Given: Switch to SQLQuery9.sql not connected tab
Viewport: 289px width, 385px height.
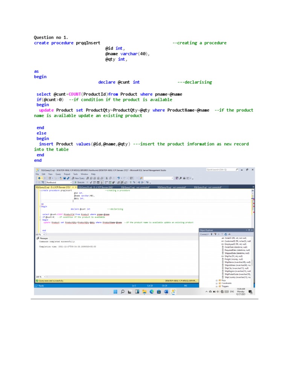Looking at the screenshot, I should 208,187.
